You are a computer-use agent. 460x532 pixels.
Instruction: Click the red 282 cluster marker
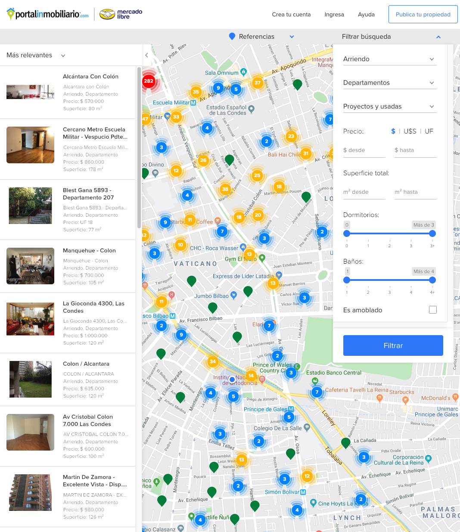click(x=149, y=81)
